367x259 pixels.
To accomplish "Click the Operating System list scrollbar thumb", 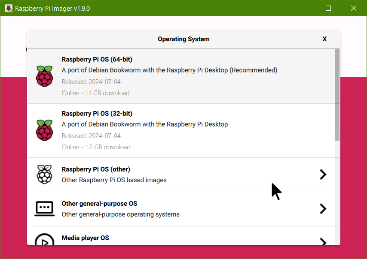I will (x=337, y=94).
